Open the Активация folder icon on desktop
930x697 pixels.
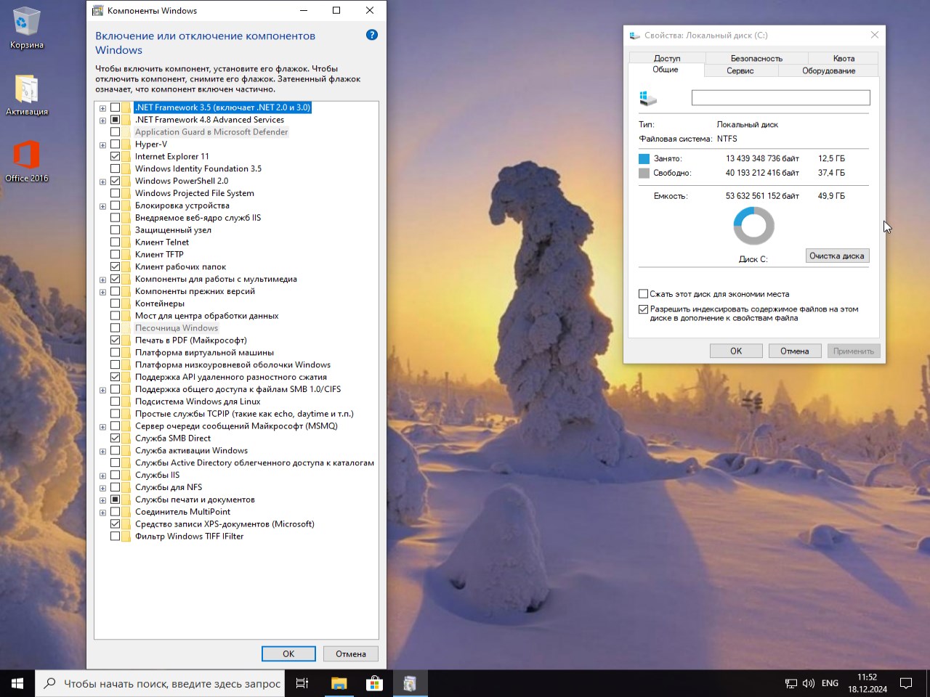click(26, 94)
